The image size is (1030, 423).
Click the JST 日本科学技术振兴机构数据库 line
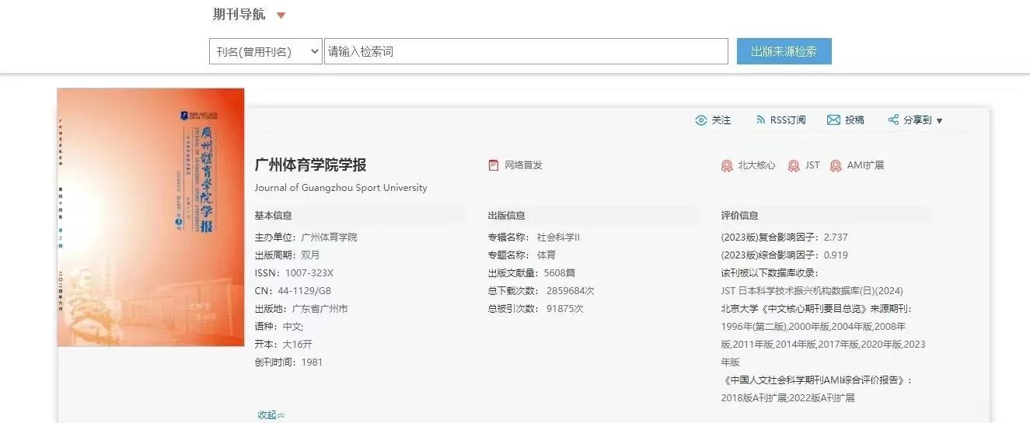[812, 291]
